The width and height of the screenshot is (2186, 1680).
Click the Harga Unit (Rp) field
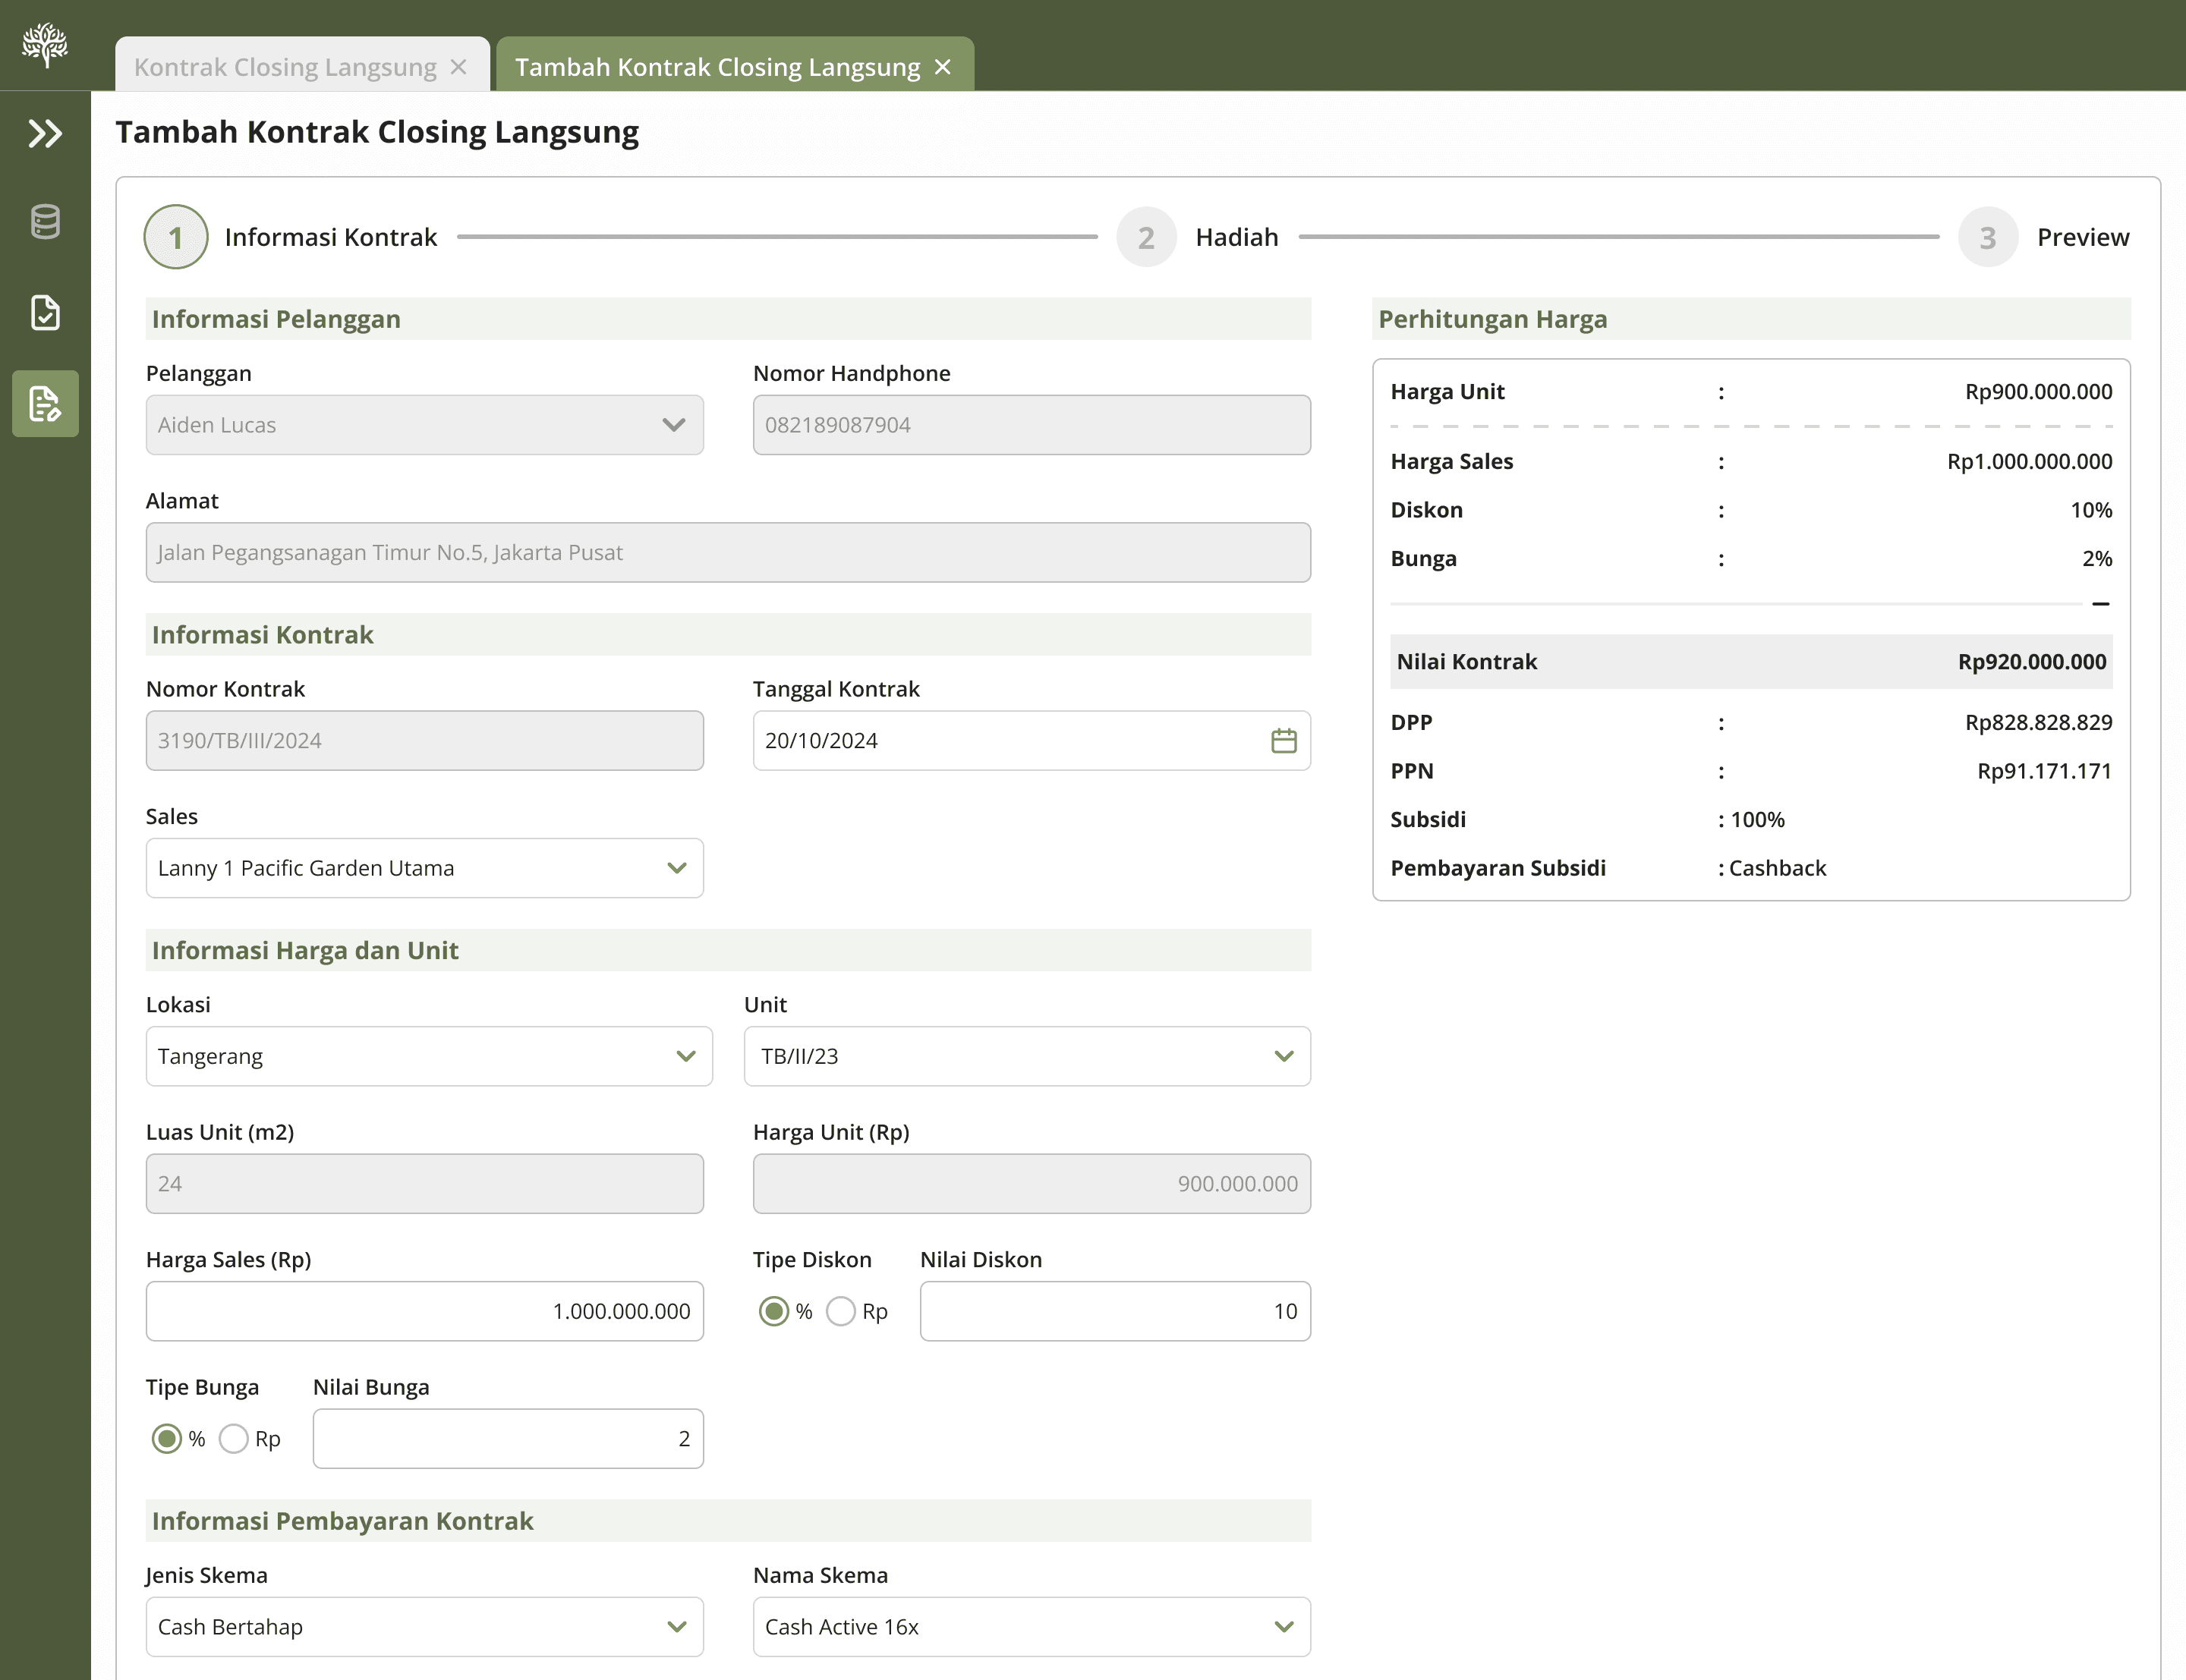coord(1032,1184)
